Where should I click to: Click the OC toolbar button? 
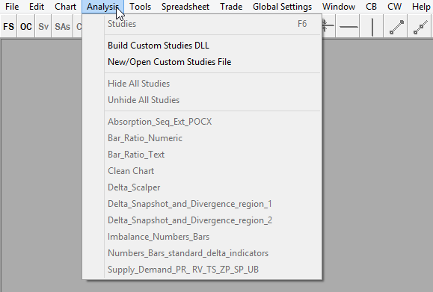[x=26, y=26]
